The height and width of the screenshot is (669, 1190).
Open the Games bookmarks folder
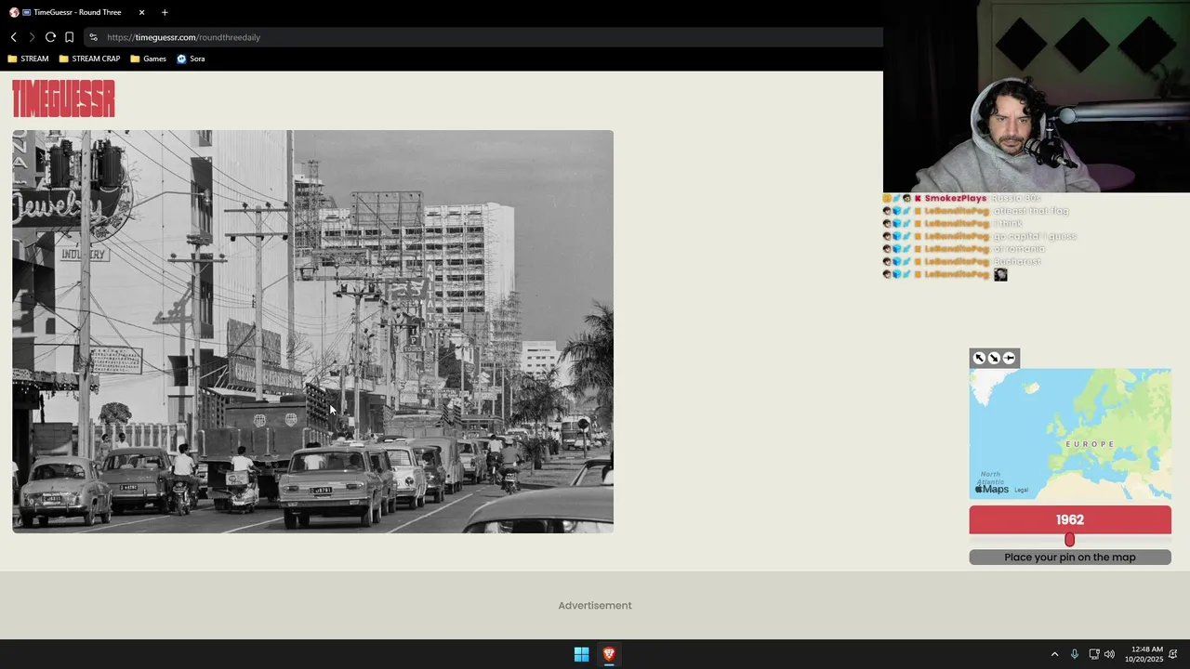[148, 59]
